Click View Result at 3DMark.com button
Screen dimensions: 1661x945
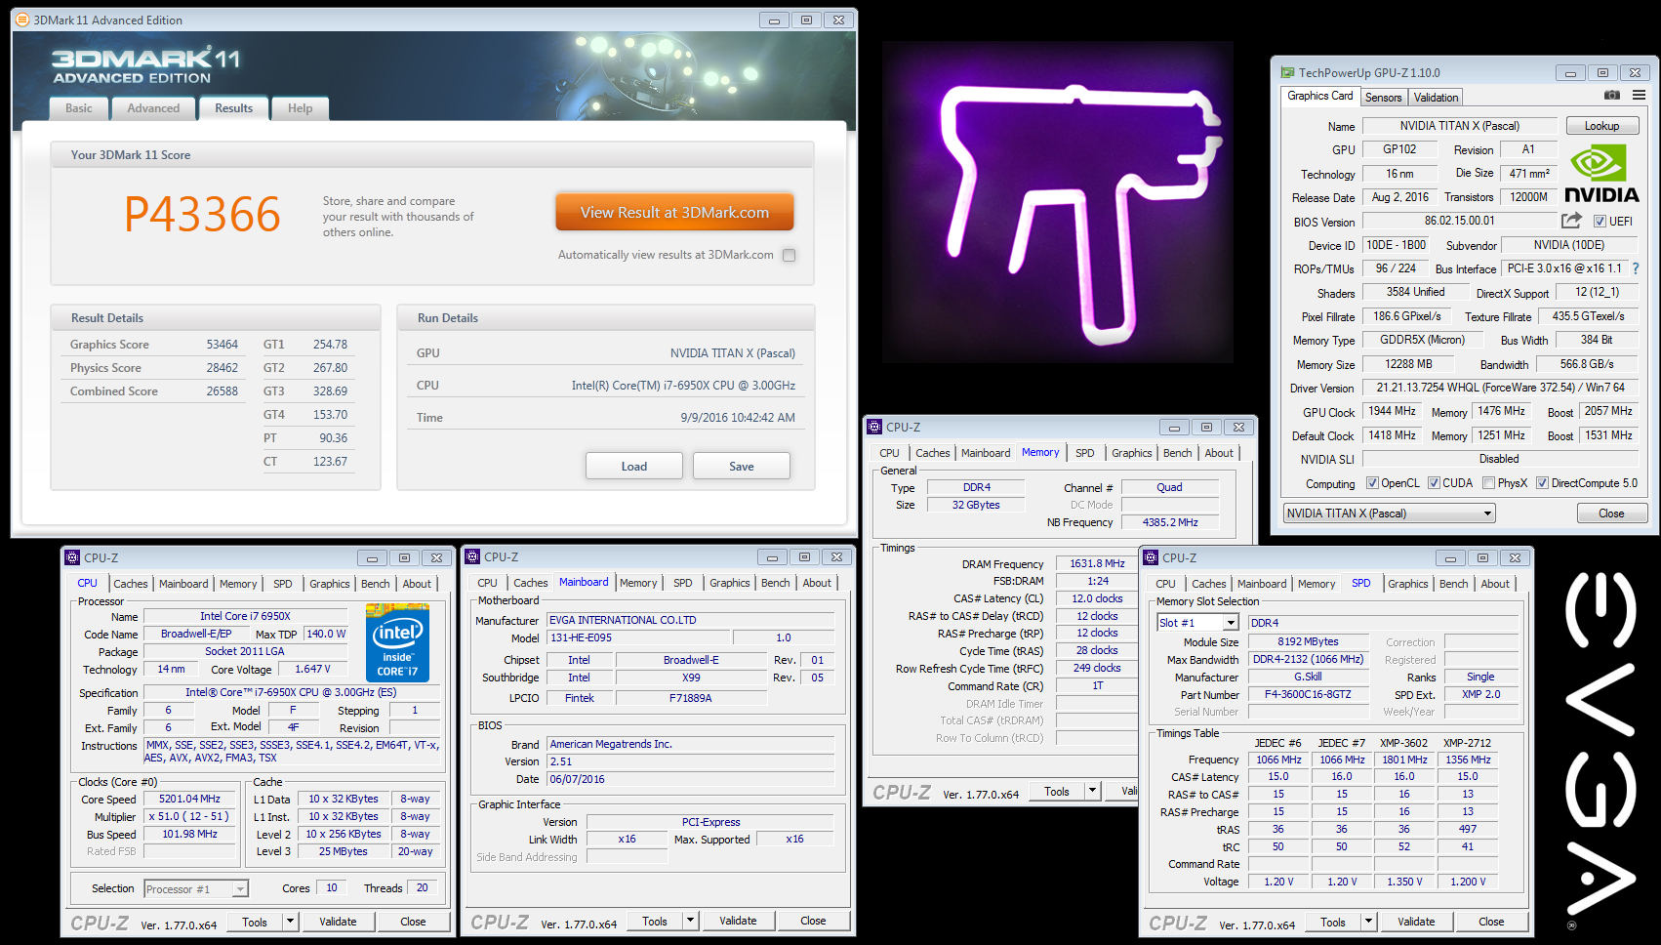674,212
